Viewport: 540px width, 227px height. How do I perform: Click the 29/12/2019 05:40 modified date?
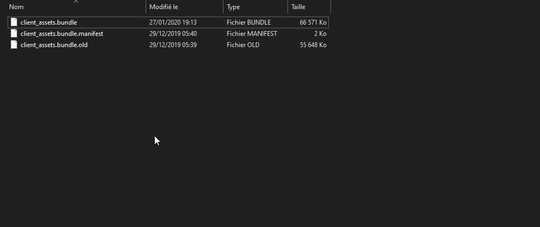[x=173, y=34]
